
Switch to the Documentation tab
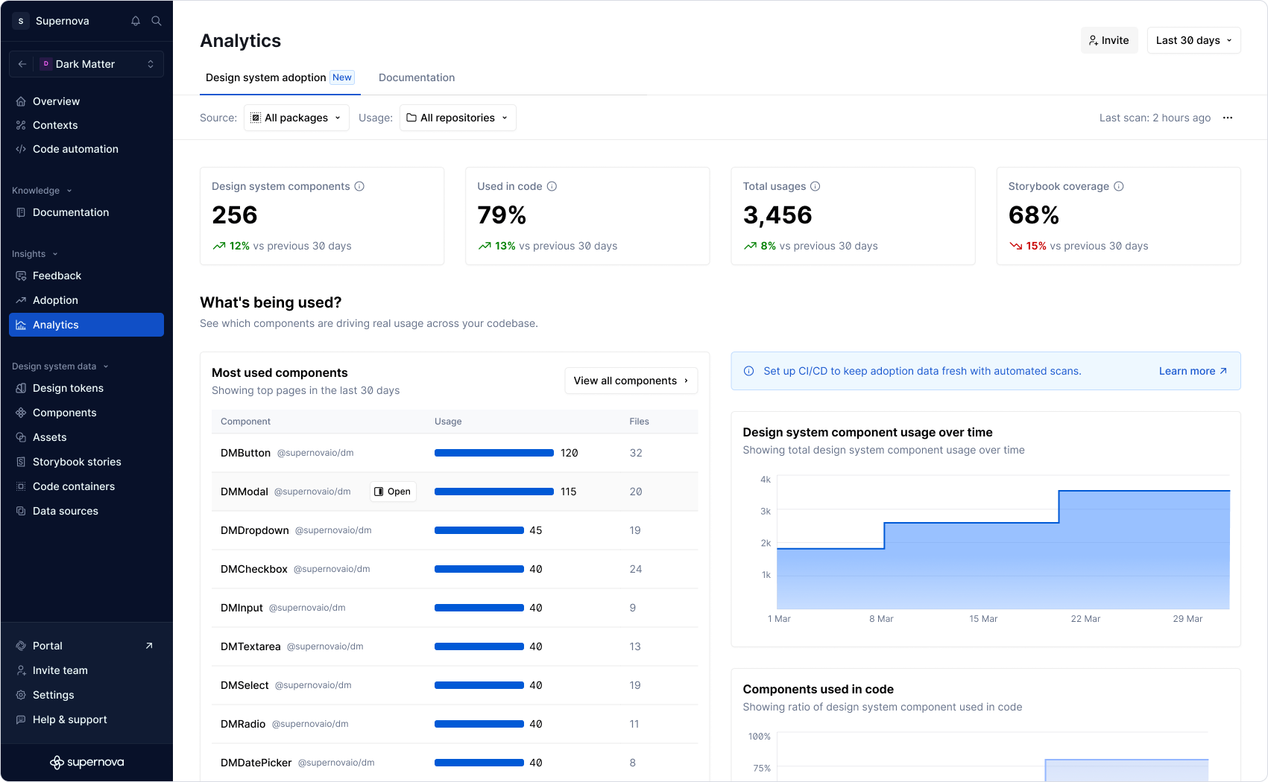(417, 77)
